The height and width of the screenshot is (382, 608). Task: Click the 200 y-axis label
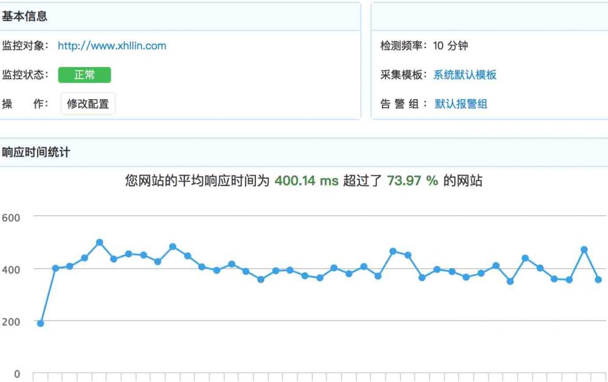(x=11, y=322)
